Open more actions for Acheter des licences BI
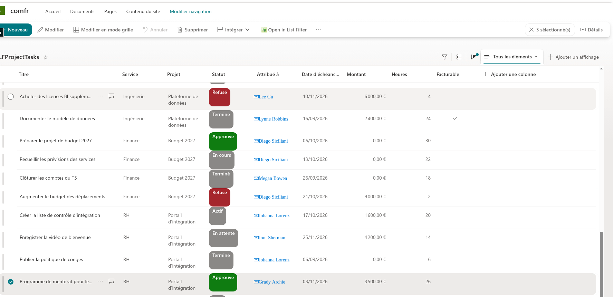 (100, 96)
